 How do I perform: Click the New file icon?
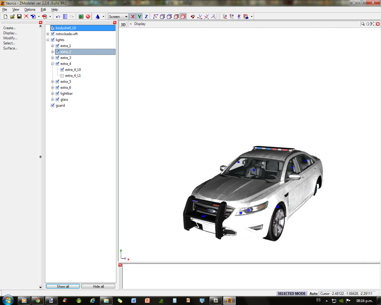pyautogui.click(x=6, y=17)
